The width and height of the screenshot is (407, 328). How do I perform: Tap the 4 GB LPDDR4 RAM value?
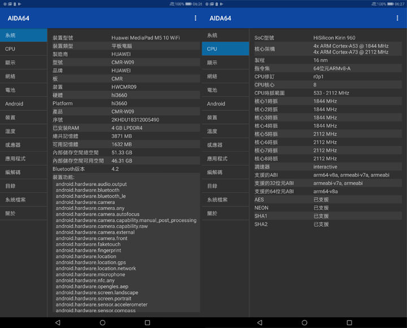(127, 128)
